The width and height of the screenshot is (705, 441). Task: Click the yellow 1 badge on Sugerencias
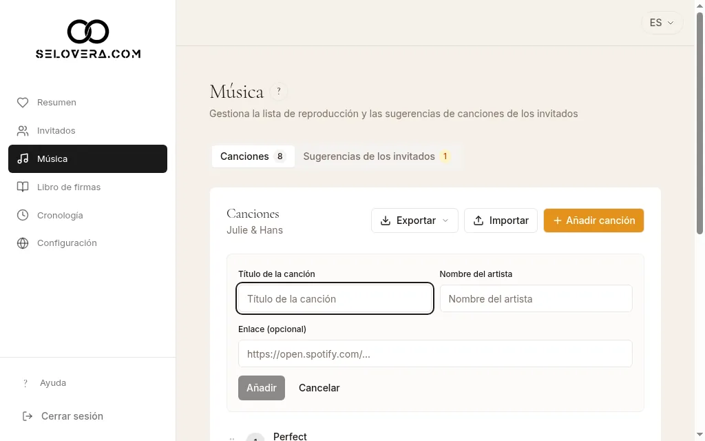coord(445,156)
